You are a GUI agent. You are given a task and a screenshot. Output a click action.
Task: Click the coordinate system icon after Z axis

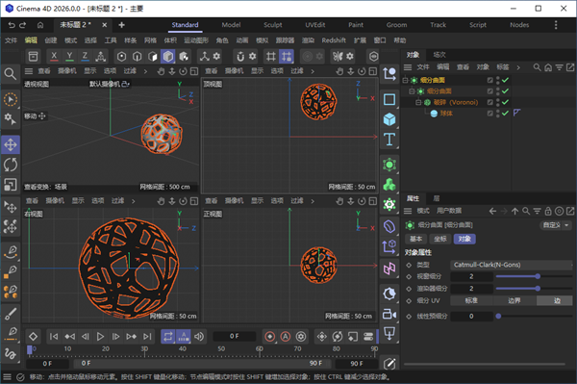100,57
